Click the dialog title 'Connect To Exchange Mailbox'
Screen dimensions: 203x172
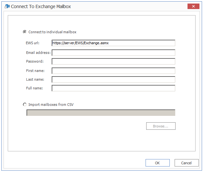41,6
